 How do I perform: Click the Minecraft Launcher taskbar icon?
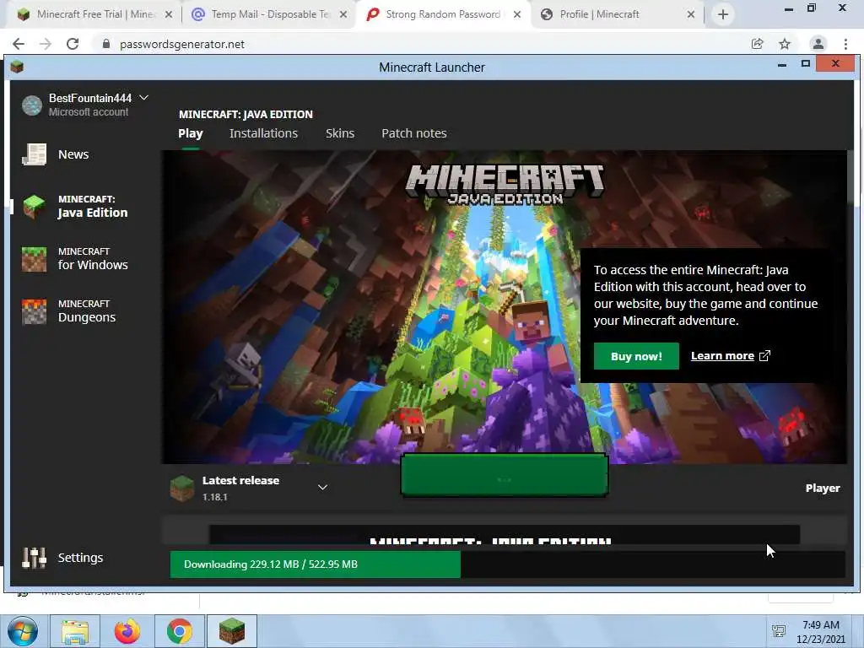click(x=232, y=631)
